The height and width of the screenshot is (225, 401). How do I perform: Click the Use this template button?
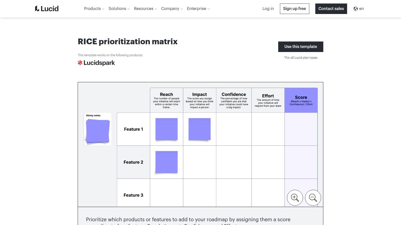(300, 46)
